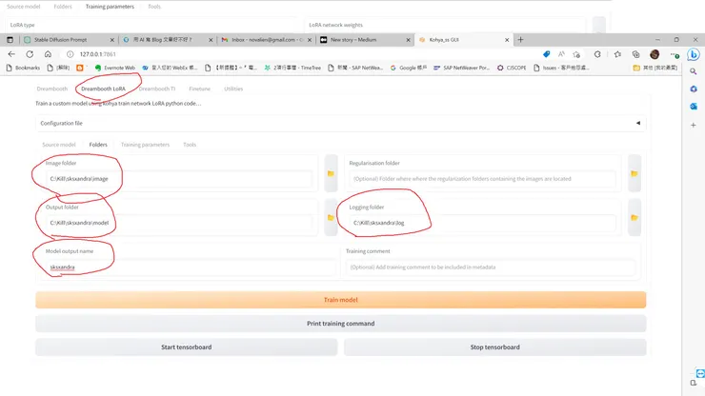
Task: Switch to the Inbox Gmail browser tab
Action: pyautogui.click(x=265, y=40)
